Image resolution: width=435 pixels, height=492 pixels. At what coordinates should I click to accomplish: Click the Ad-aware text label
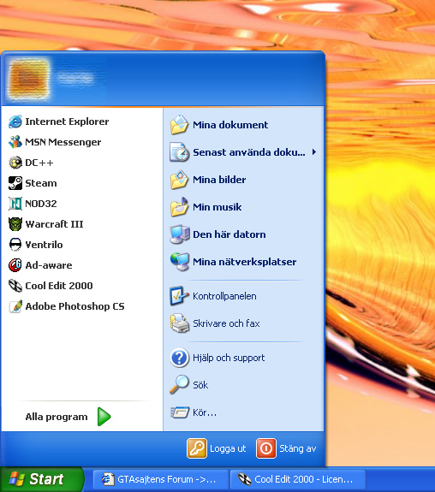pyautogui.click(x=49, y=265)
